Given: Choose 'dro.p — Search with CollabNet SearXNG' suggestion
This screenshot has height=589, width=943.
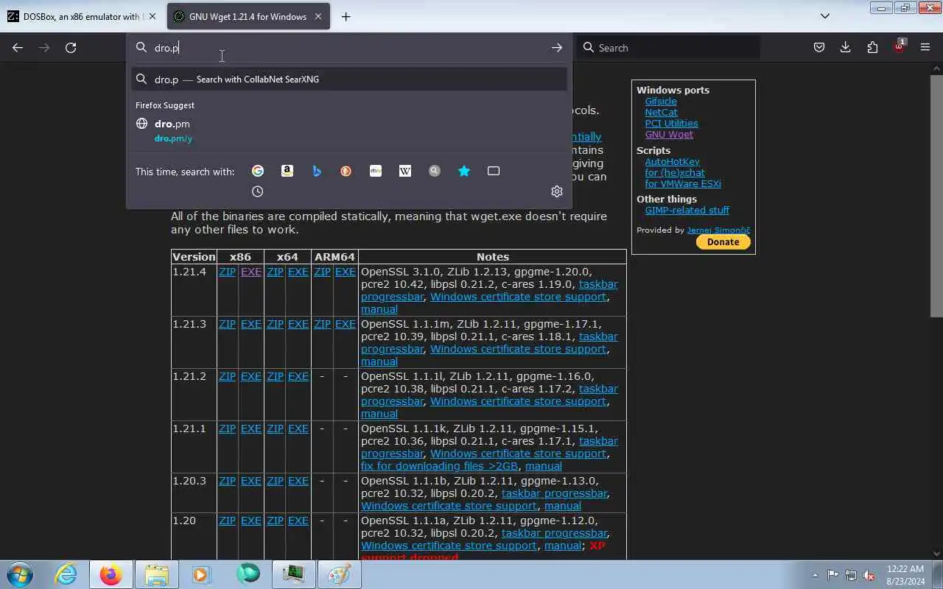Looking at the screenshot, I should [x=349, y=80].
